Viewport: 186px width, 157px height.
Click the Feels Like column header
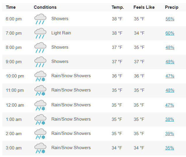click(144, 7)
